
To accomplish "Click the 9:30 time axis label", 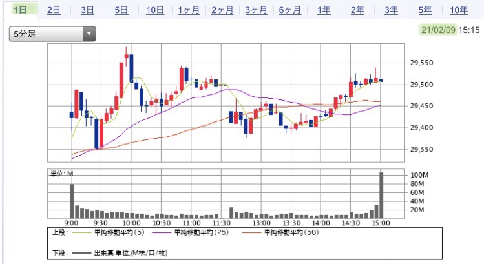I will click(x=101, y=223).
